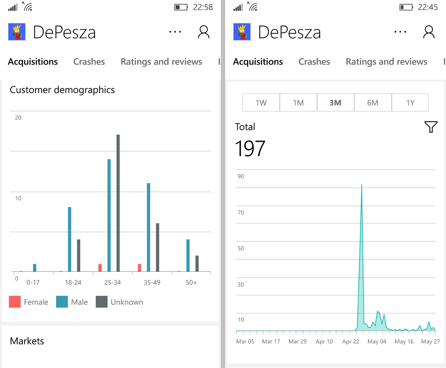The image size is (446, 368).
Task: Tap the tallest Unknown bar in 25-34 group
Action: coord(118,203)
